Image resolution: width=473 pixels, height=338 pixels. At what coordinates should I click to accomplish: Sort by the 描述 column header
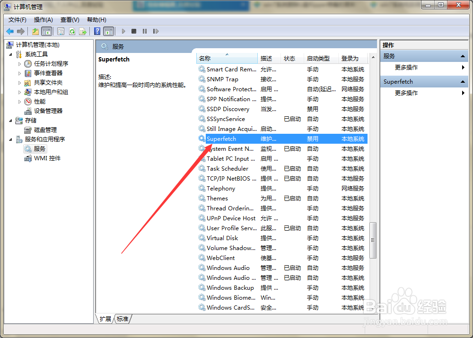[x=269, y=58]
